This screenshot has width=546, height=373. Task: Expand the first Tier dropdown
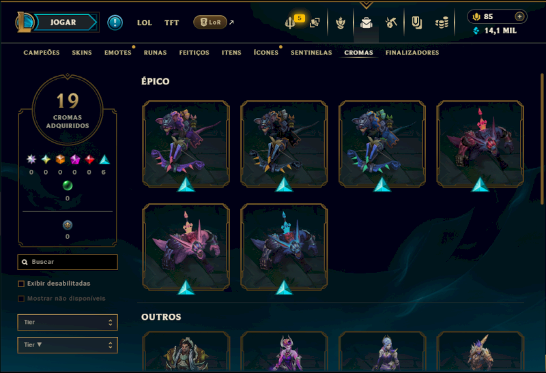pos(68,323)
